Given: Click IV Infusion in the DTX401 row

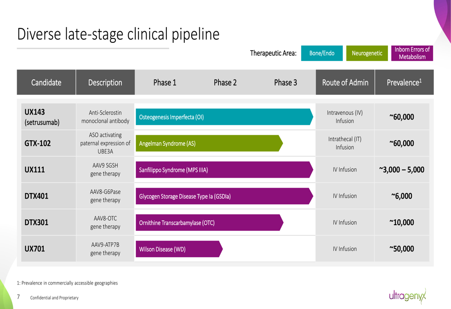Looking at the screenshot, I should 345,196.
